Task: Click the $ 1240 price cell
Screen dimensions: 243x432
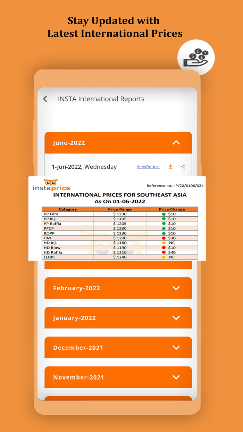Action: click(x=120, y=257)
